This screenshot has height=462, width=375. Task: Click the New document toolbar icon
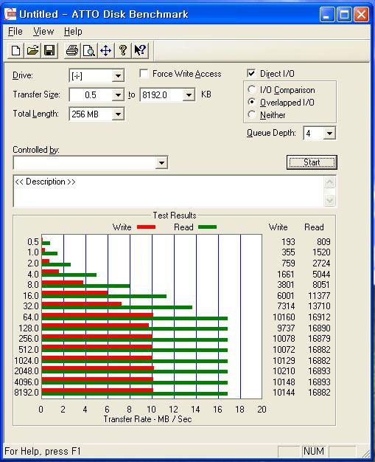15,50
